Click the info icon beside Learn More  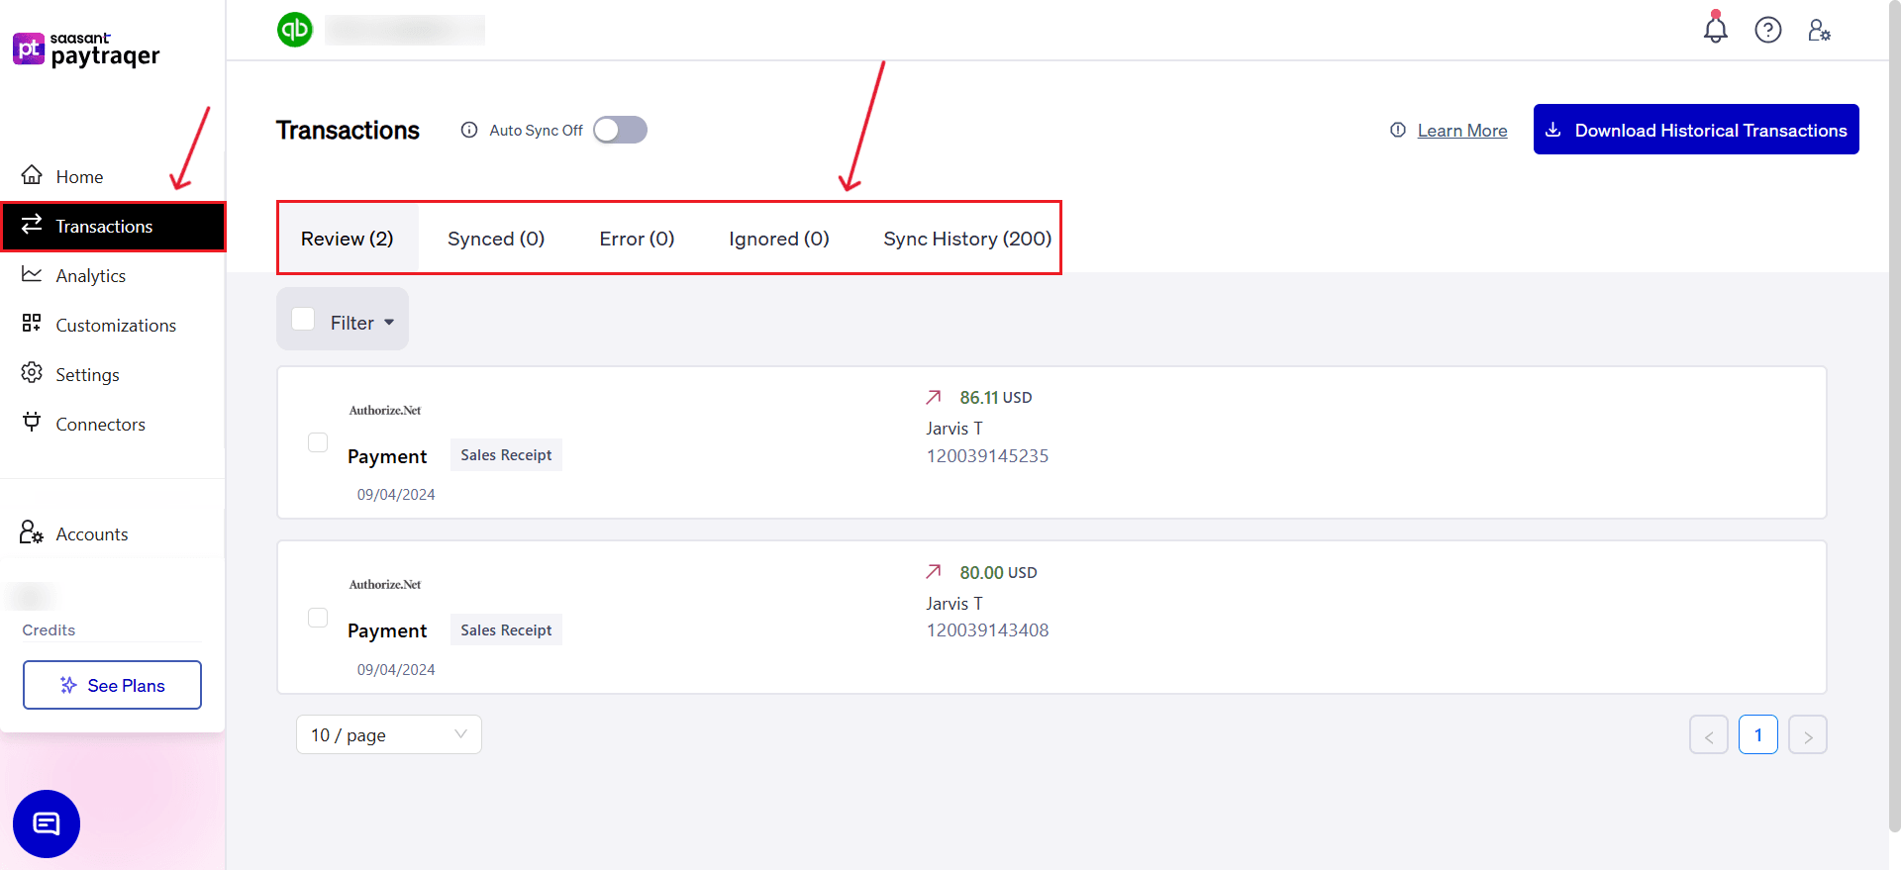[x=1398, y=130]
